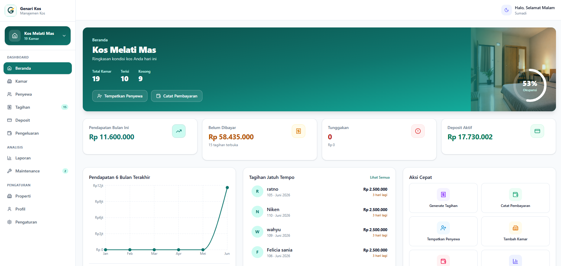Image resolution: width=561 pixels, height=266 pixels.
Task: Click the room photo in banner
Action: point(513,69)
